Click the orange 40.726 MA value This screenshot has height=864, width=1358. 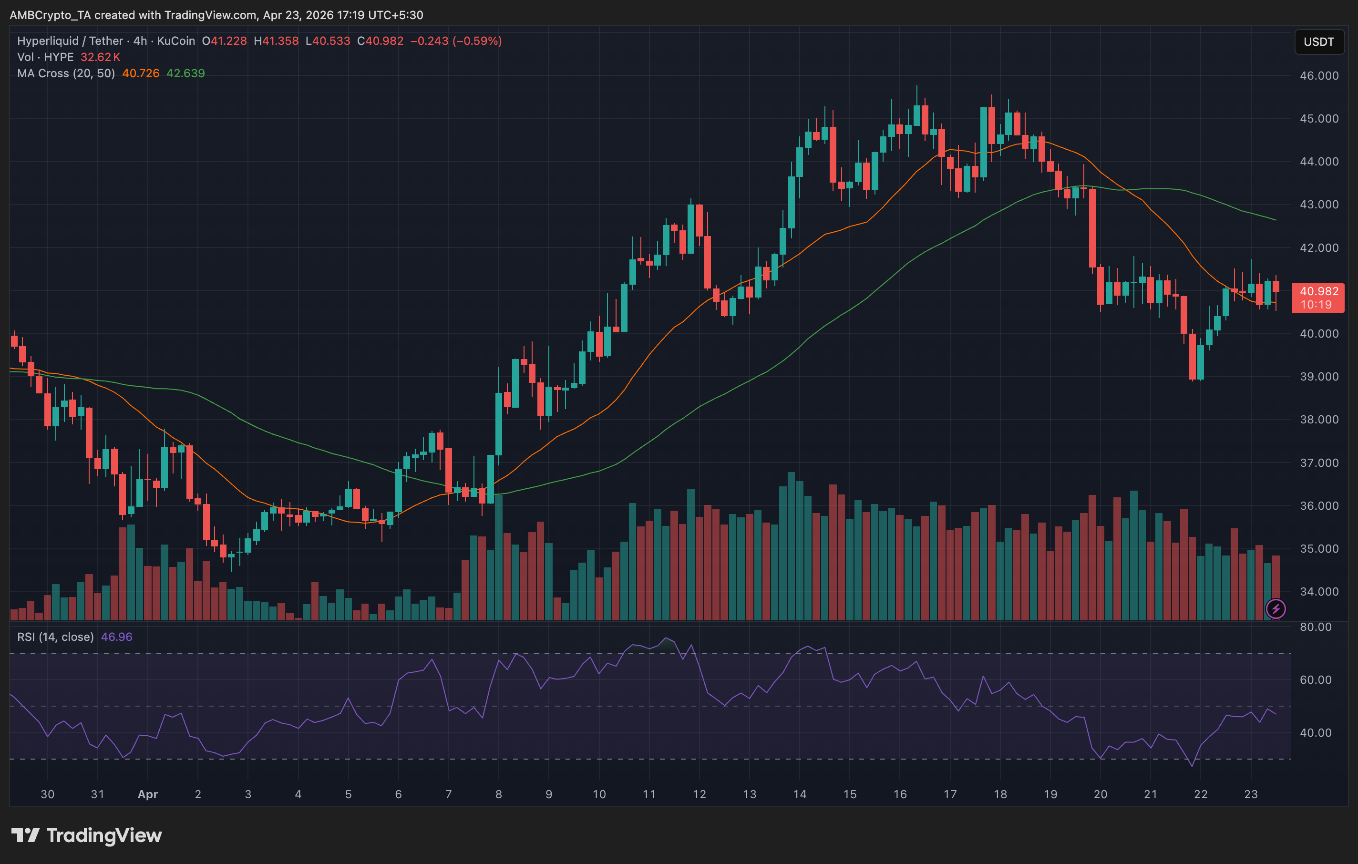click(140, 73)
